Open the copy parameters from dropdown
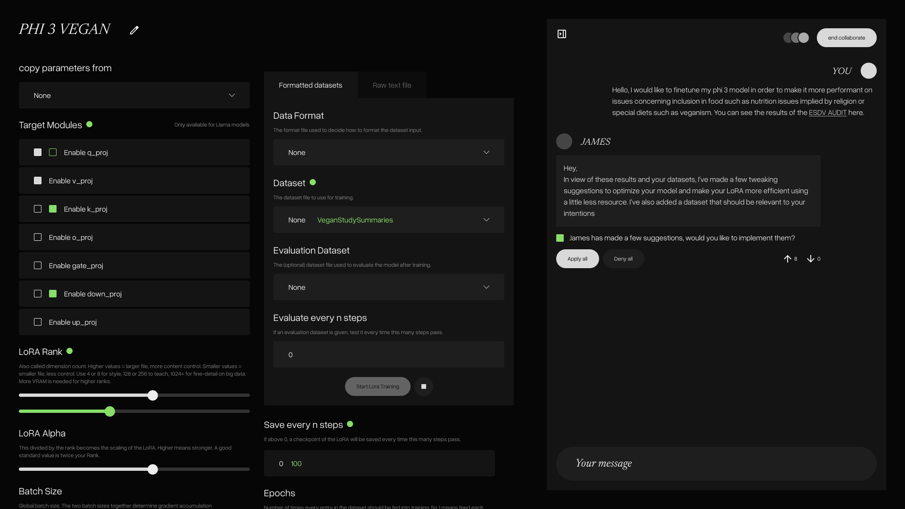The width and height of the screenshot is (905, 509). tap(134, 95)
